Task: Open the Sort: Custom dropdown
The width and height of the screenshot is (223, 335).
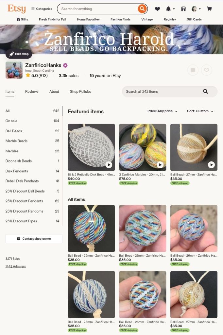Action: 200,111
